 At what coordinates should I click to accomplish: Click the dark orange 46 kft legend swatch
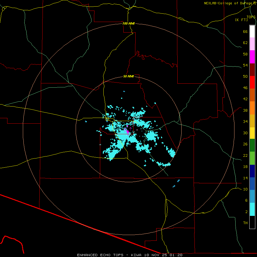point(252,95)
